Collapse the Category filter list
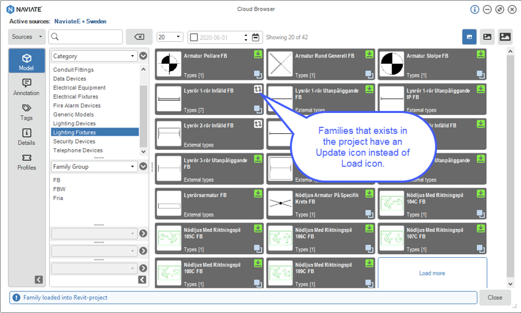Image resolution: width=521 pixels, height=313 pixels. point(143,56)
